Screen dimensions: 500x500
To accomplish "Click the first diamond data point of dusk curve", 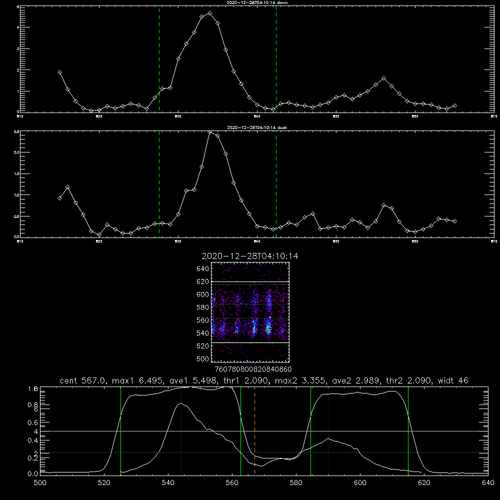I will coord(59,198).
